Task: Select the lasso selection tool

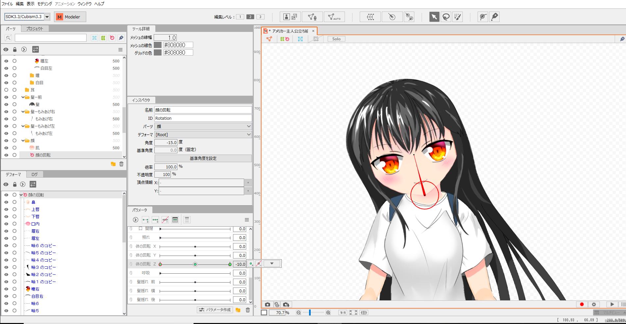Action: (446, 17)
